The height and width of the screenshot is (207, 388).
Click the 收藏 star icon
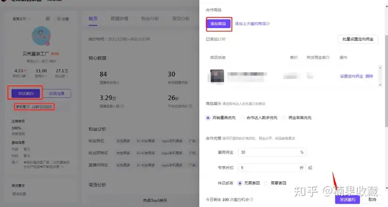tap(59, 19)
